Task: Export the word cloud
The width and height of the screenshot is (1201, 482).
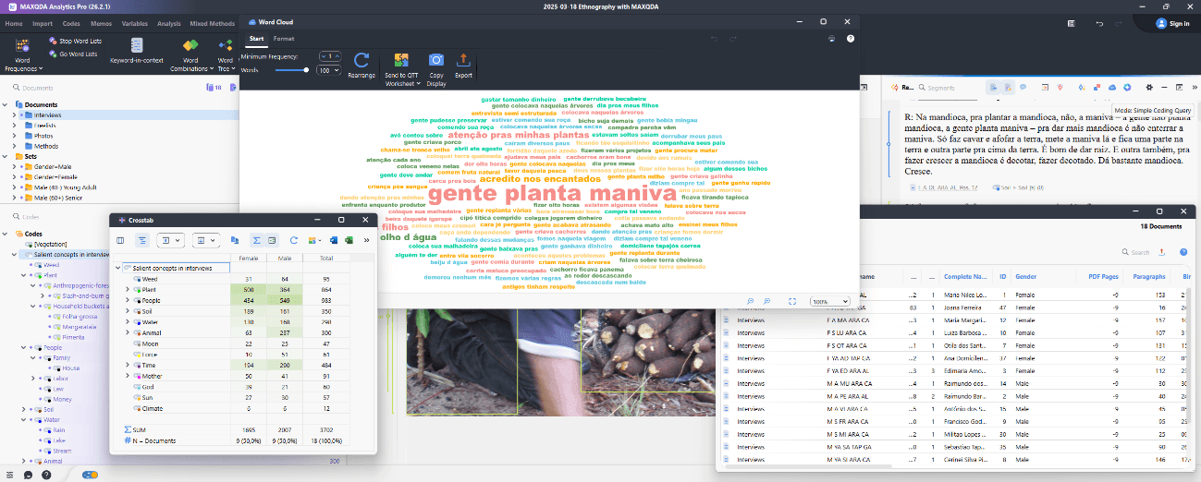Action: pos(463,66)
